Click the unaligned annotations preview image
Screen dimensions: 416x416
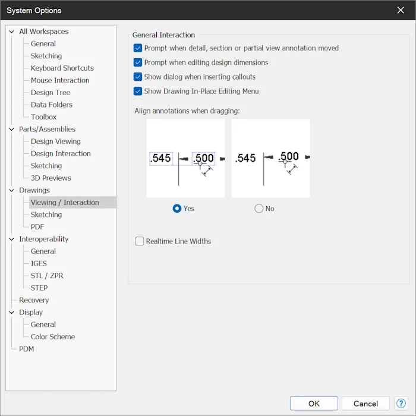[270, 158]
